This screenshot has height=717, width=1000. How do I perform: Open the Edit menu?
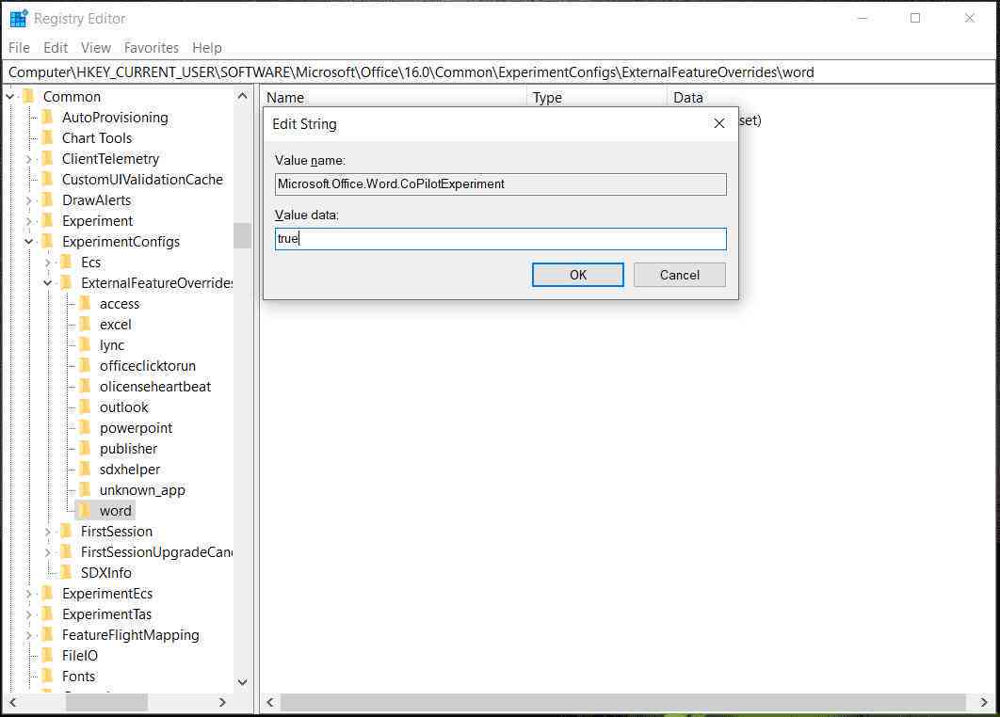[56, 48]
